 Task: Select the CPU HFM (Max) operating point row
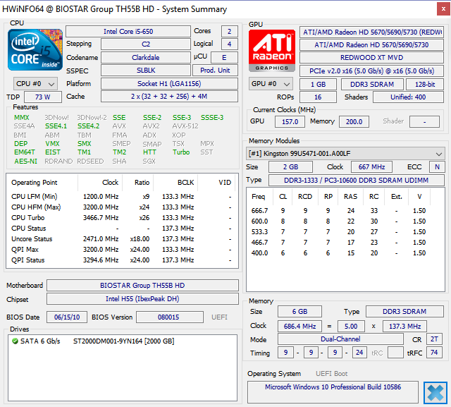[122, 207]
